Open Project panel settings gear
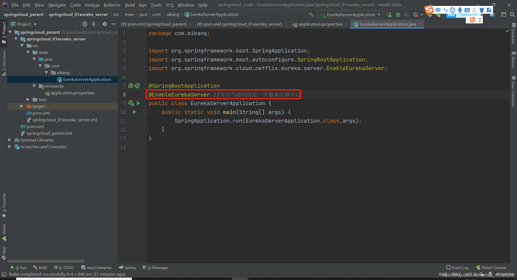Viewport: 517px width, 280px height. coord(105,24)
